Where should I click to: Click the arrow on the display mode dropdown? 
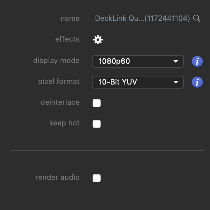[175, 61]
